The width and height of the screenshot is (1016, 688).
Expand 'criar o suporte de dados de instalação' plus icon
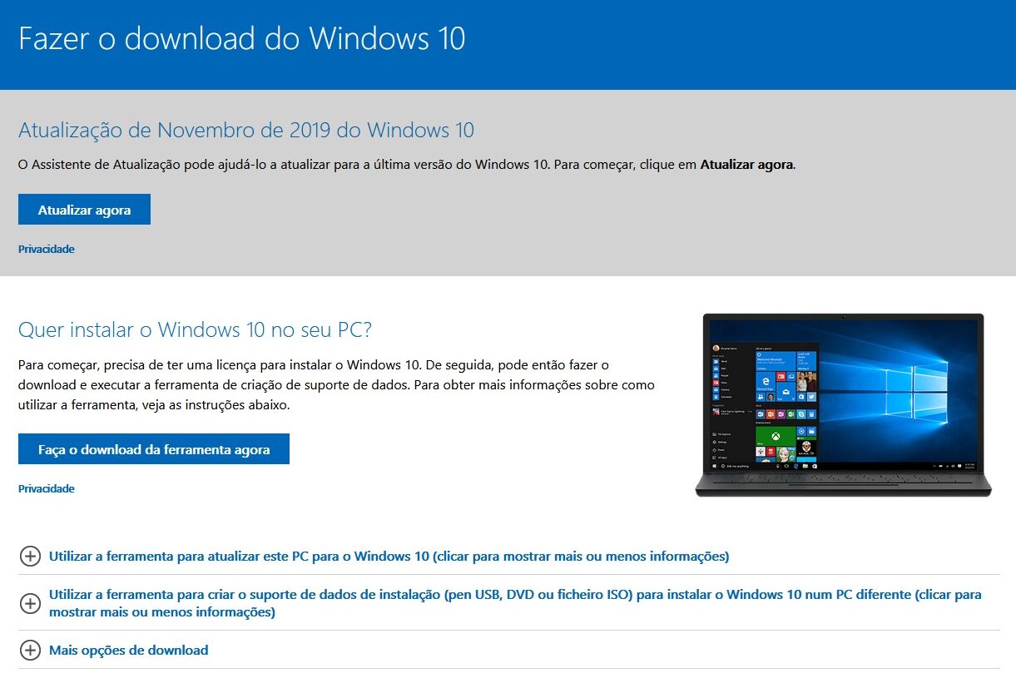point(30,603)
